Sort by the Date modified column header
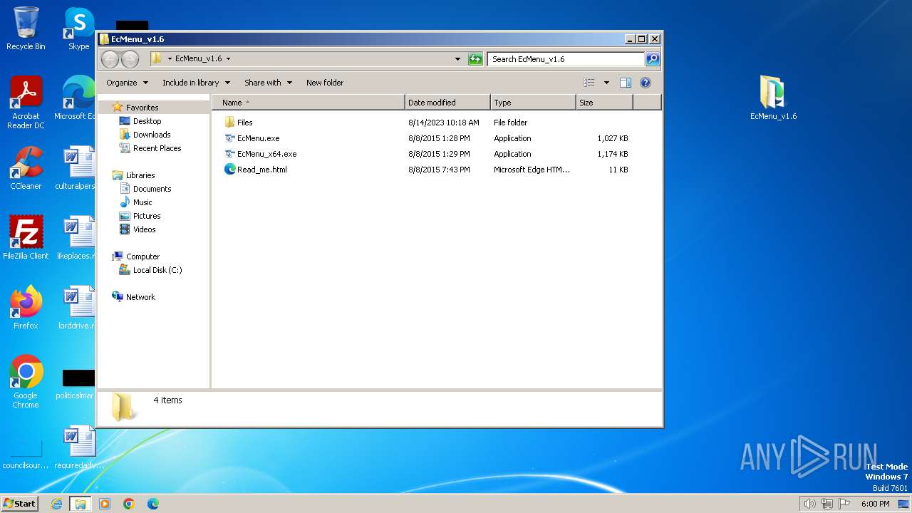The width and height of the screenshot is (912, 513). (x=447, y=103)
